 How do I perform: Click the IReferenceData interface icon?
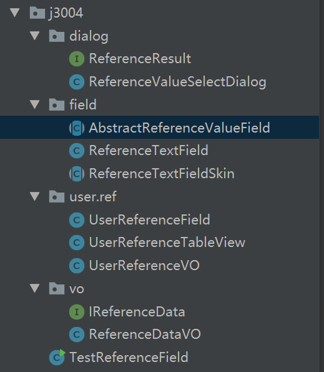(x=77, y=312)
